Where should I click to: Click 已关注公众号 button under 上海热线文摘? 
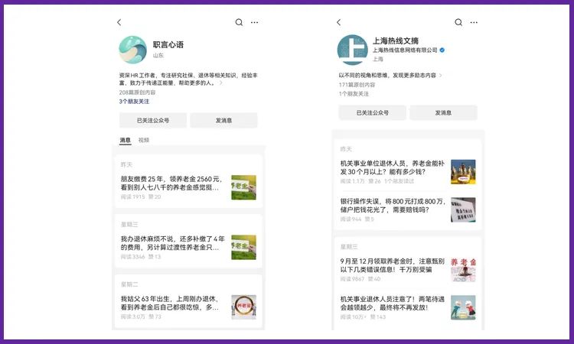pyautogui.click(x=372, y=112)
